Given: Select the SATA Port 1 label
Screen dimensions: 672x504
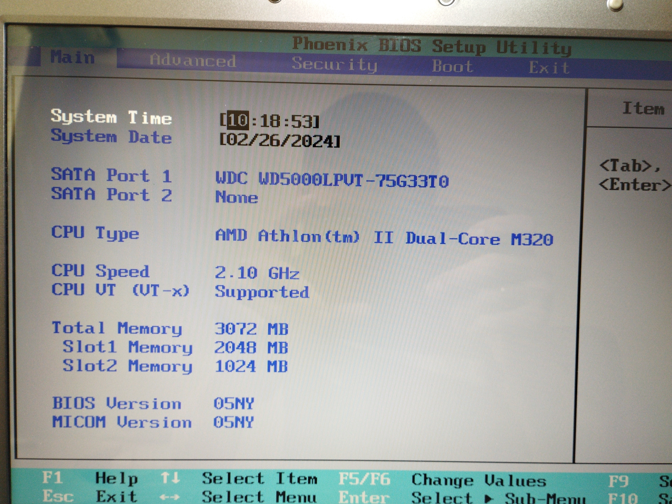Looking at the screenshot, I should pyautogui.click(x=111, y=175).
